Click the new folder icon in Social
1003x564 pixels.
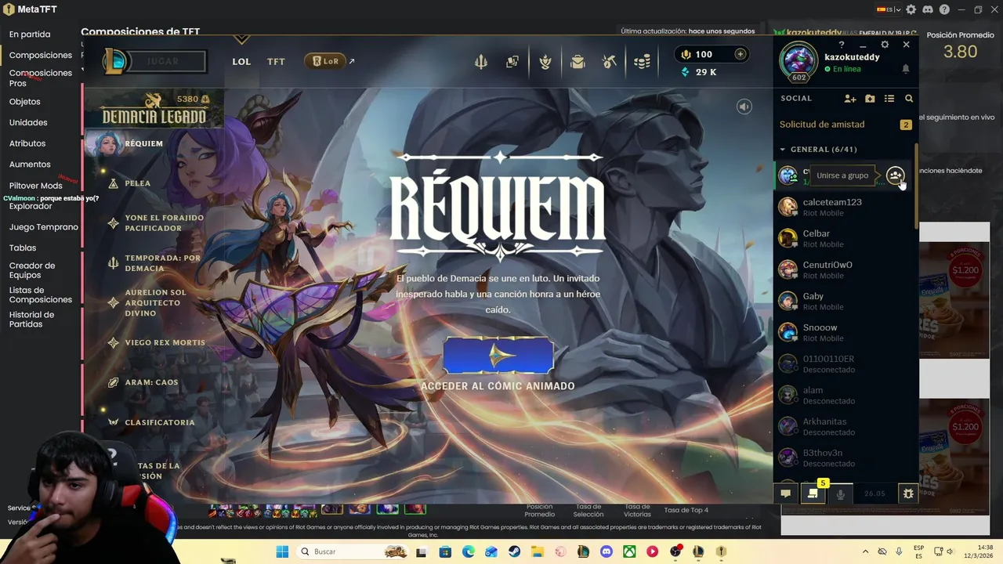click(870, 99)
